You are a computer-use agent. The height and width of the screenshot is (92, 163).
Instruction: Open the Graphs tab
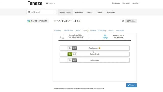[x=100, y=12]
